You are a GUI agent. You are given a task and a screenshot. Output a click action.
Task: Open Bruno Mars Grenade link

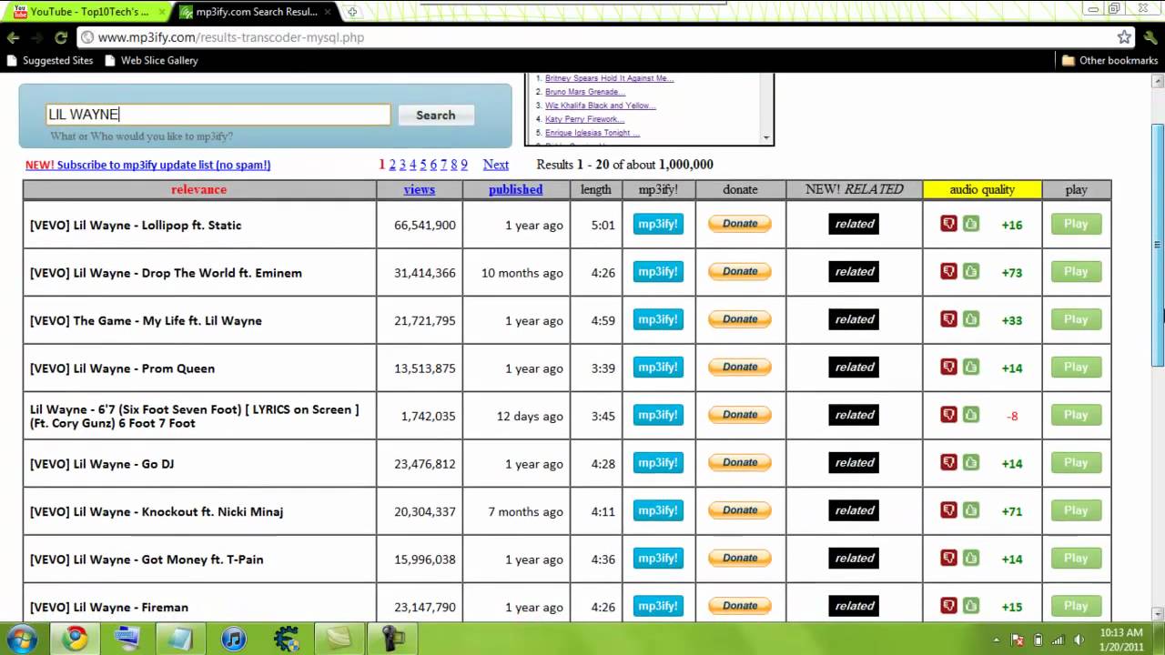(x=584, y=92)
